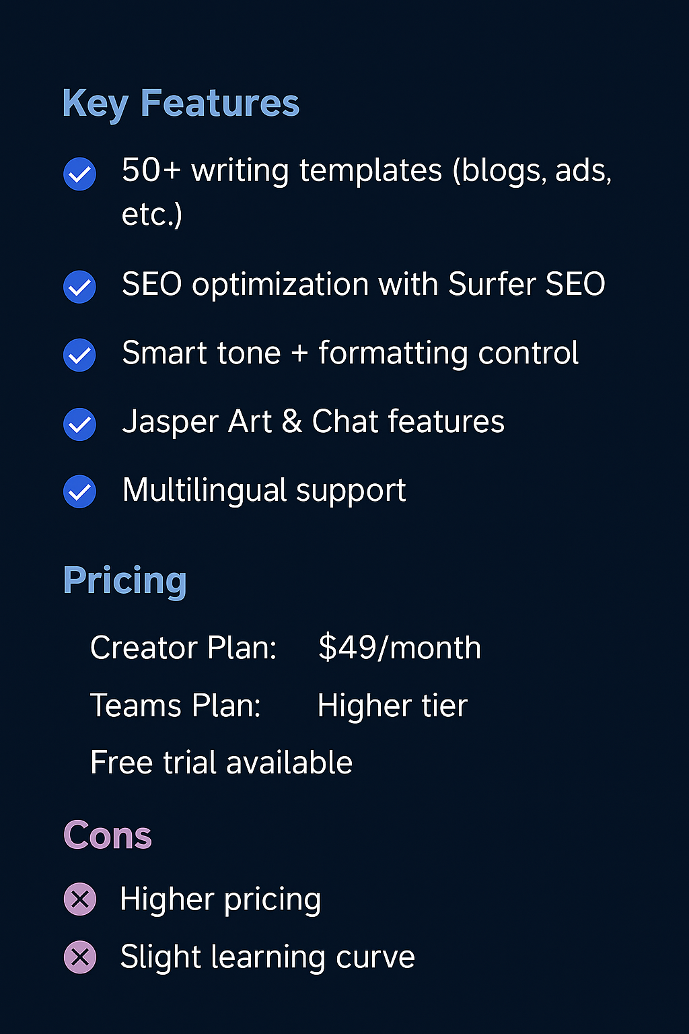Viewport: 689px width, 1034px height.
Task: Click checkmark beside Multilingual support
Action: [x=79, y=491]
